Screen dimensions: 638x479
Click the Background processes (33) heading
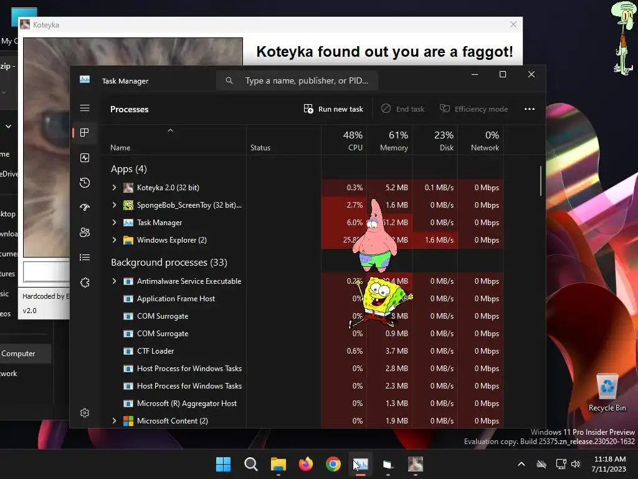(x=169, y=263)
